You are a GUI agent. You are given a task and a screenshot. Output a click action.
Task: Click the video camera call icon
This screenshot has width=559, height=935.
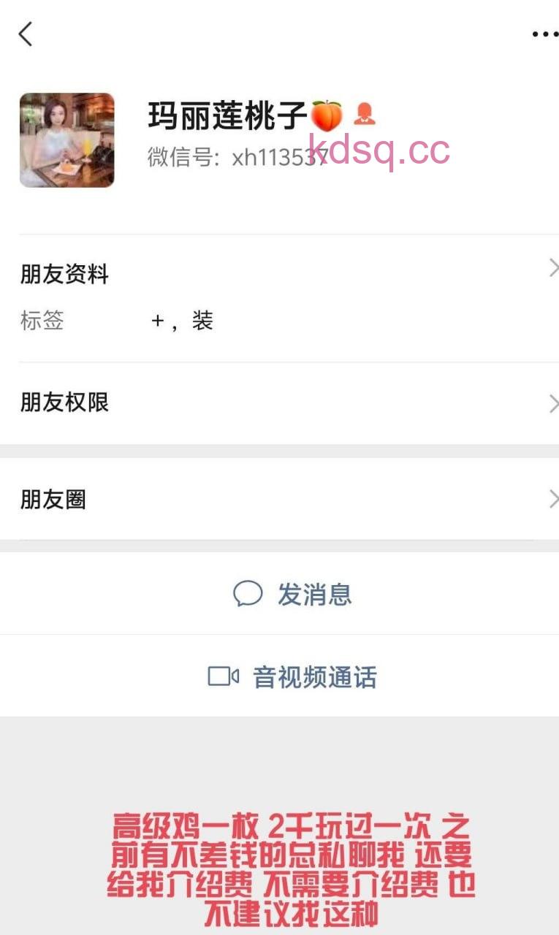pos(224,676)
